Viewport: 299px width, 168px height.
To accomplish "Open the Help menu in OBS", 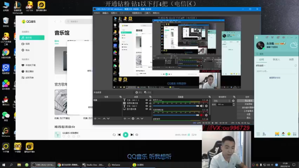I will click(x=156, y=13).
